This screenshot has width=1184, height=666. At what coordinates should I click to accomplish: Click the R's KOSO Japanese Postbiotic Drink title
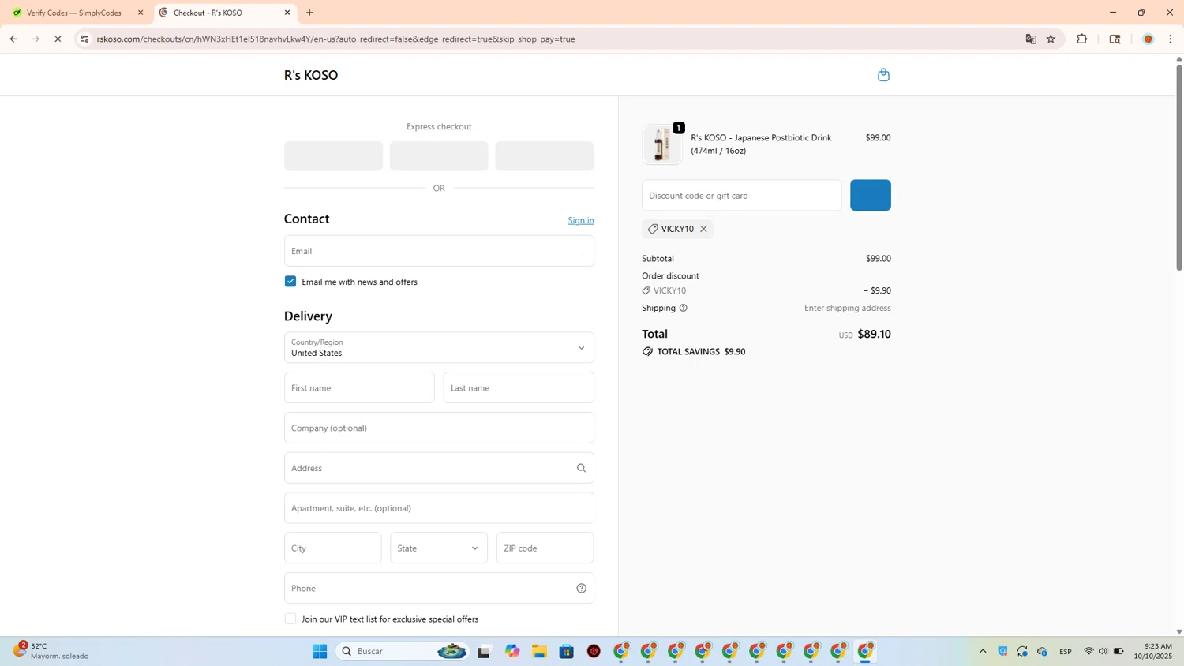tap(761, 144)
